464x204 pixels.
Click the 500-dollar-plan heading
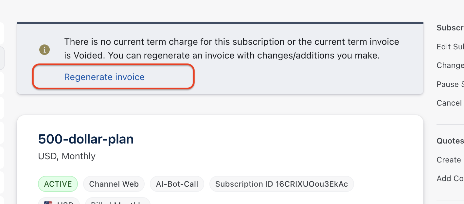coord(86,139)
